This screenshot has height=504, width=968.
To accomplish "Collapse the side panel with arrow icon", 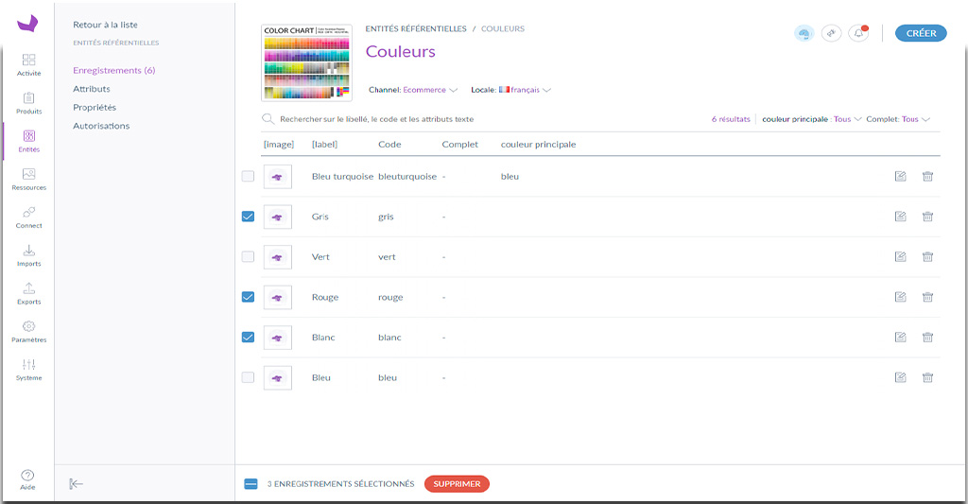I will [x=76, y=483].
